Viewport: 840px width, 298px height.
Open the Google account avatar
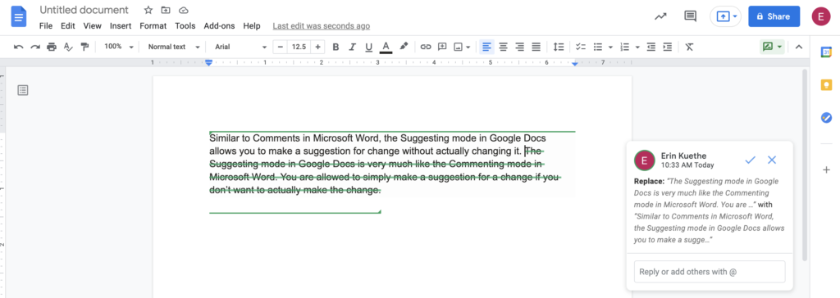click(x=820, y=16)
